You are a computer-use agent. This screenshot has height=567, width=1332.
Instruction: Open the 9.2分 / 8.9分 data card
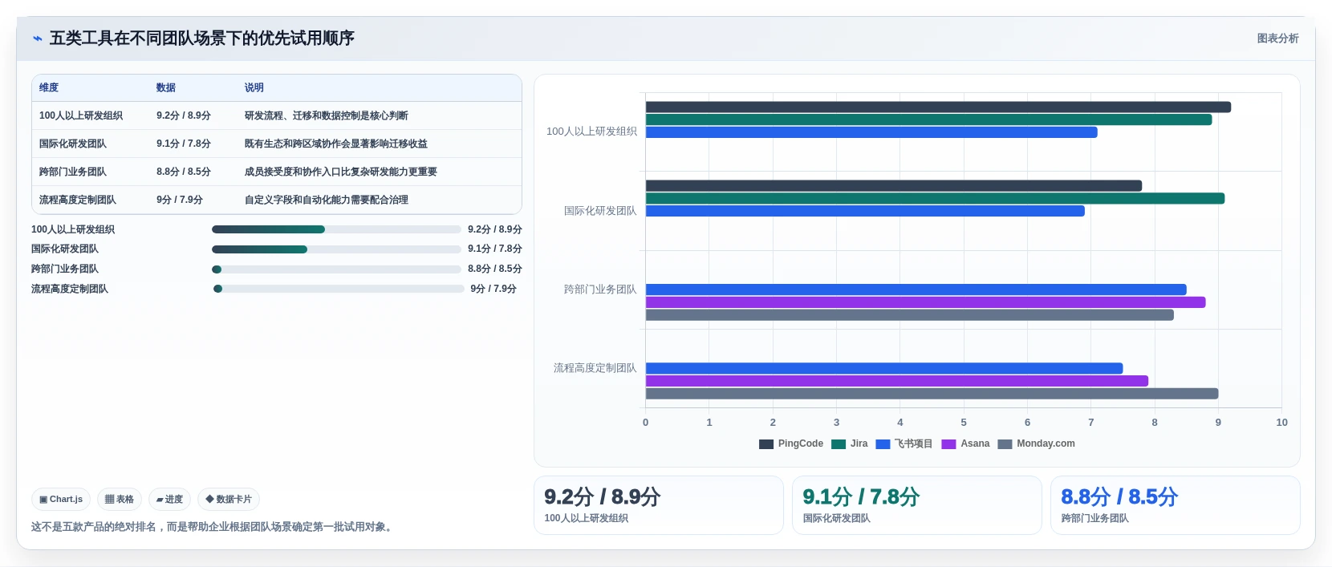click(659, 505)
